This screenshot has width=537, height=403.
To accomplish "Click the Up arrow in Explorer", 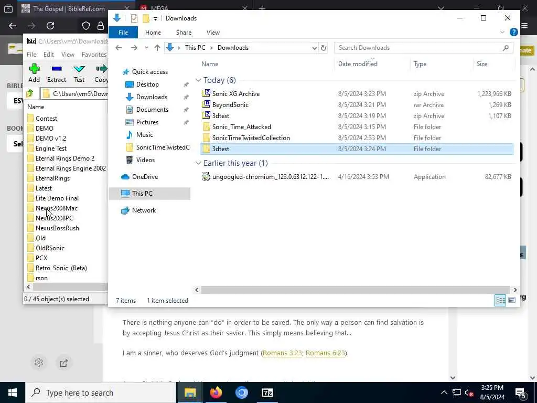I will click(x=157, y=48).
